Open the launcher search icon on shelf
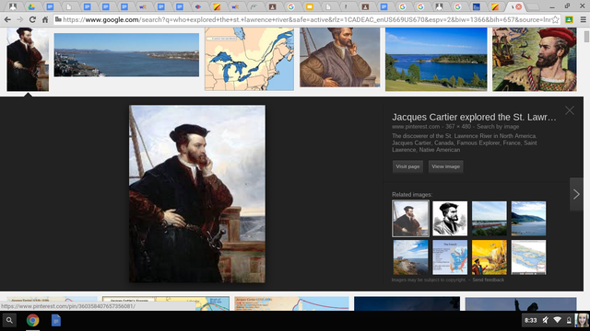 [10, 321]
